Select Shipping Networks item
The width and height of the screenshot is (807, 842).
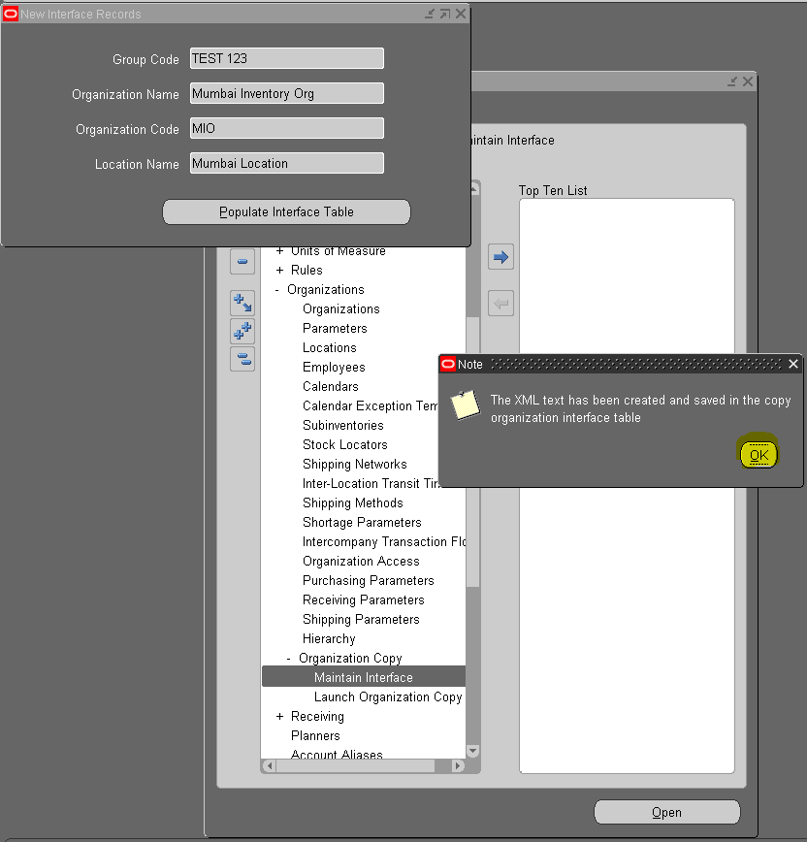[354, 464]
